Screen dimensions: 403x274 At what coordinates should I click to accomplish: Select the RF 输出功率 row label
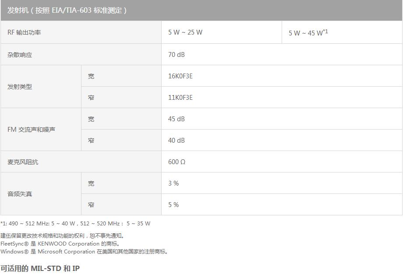[x=24, y=32]
